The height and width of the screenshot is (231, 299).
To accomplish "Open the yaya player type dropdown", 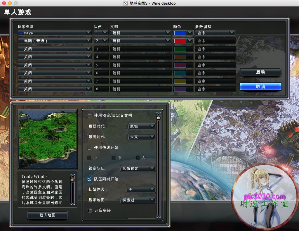I will 55,33.
